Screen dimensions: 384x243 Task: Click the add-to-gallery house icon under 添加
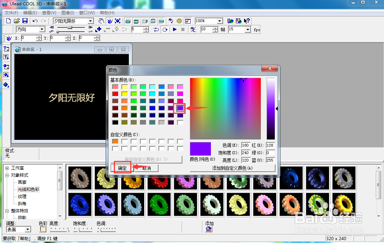tap(209, 229)
